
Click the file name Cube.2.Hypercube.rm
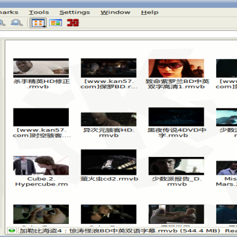[x=41, y=181]
